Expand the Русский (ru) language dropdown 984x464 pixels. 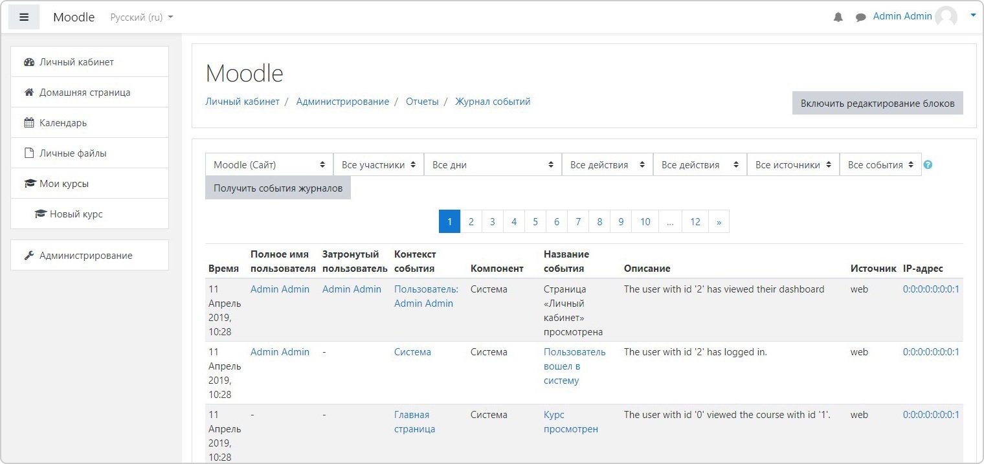(142, 17)
